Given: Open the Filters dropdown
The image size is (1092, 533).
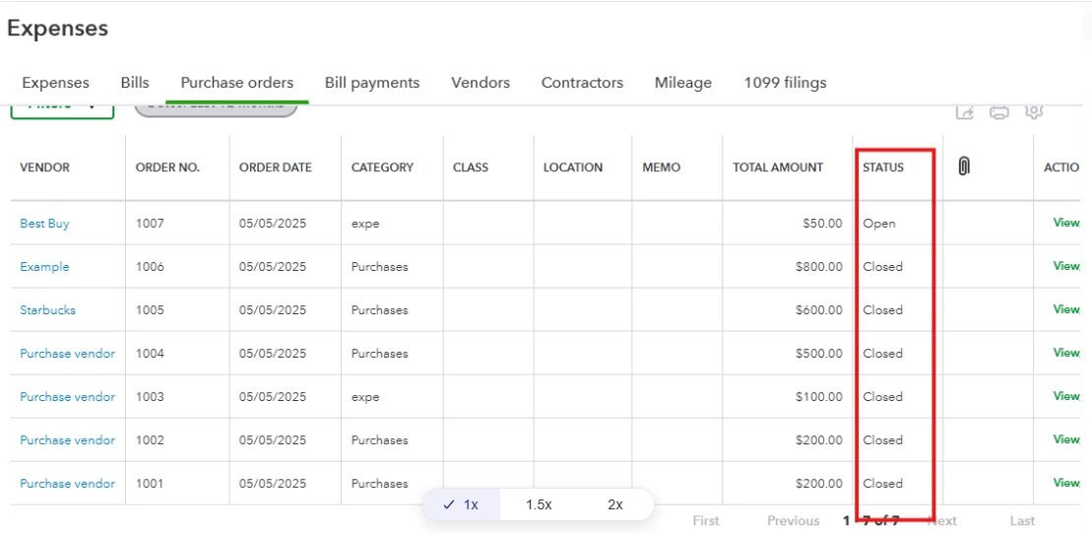Looking at the screenshot, I should (62, 109).
